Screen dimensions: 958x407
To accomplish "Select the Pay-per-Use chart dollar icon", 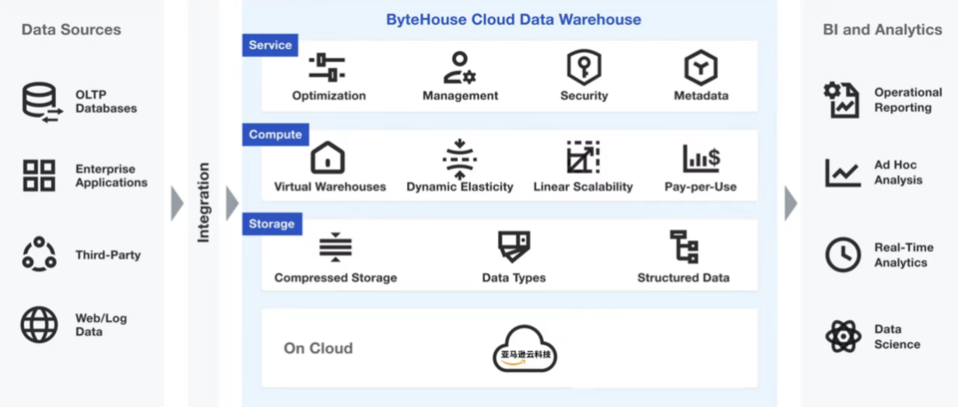I will (701, 158).
